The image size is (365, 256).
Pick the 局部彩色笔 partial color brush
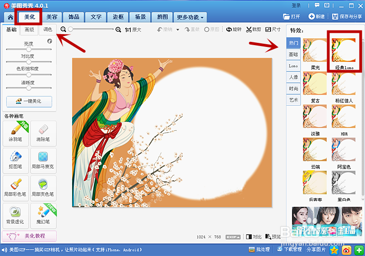click(16, 188)
